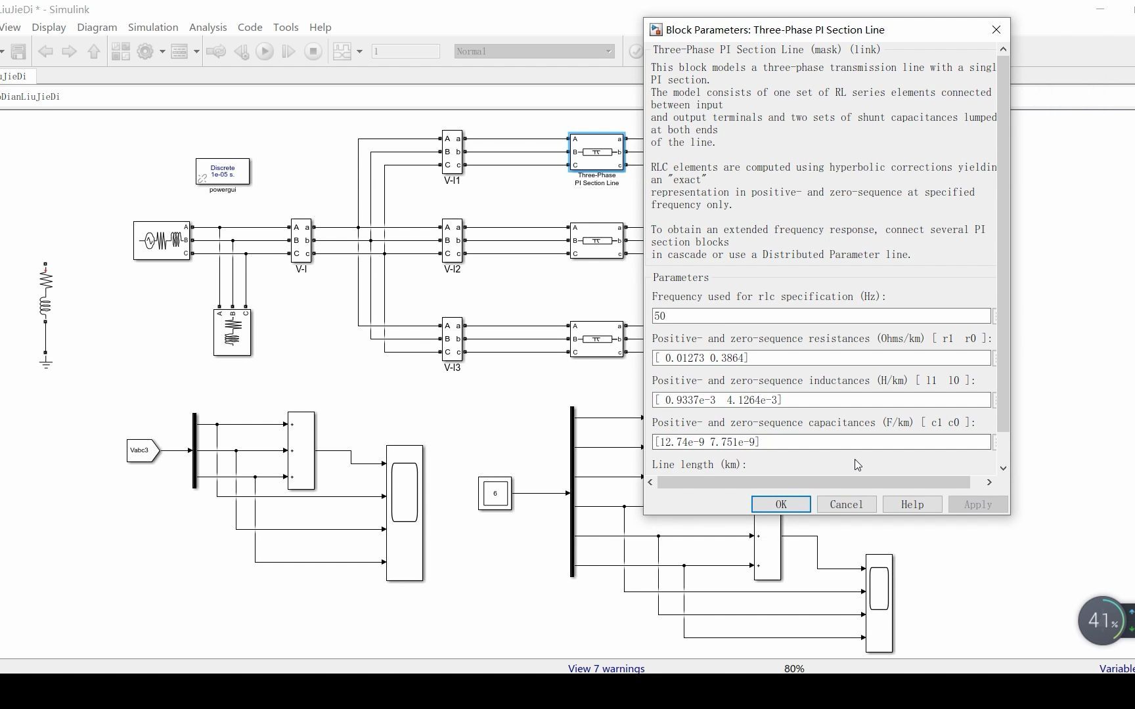Click the Simulation Data Inspector icon
The image size is (1135, 709).
pyautogui.click(x=342, y=51)
